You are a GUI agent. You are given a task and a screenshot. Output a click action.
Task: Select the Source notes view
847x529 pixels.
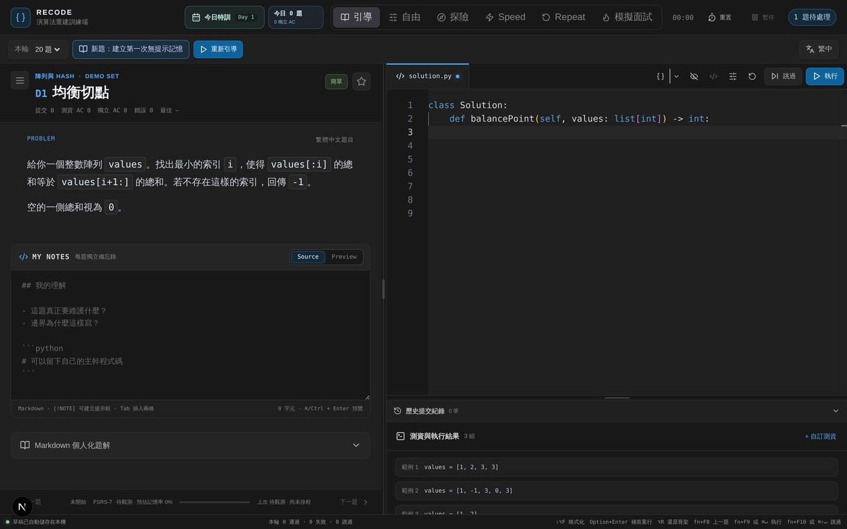coord(308,257)
